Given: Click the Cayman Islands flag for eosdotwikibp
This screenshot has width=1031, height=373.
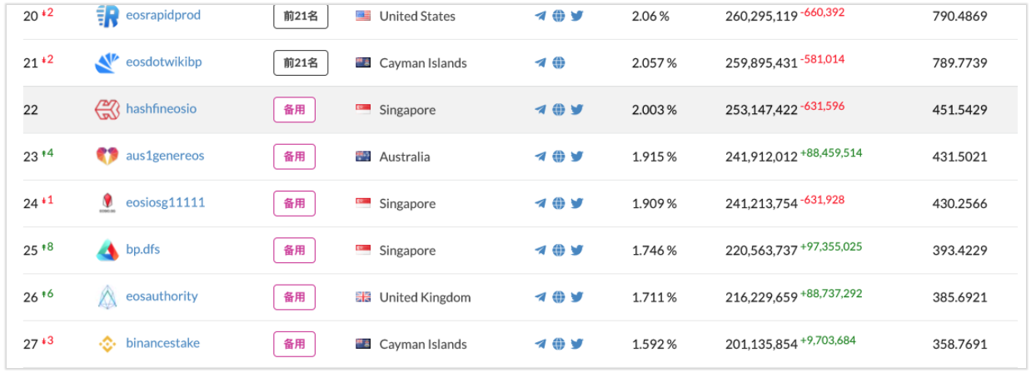Looking at the screenshot, I should click(x=363, y=62).
